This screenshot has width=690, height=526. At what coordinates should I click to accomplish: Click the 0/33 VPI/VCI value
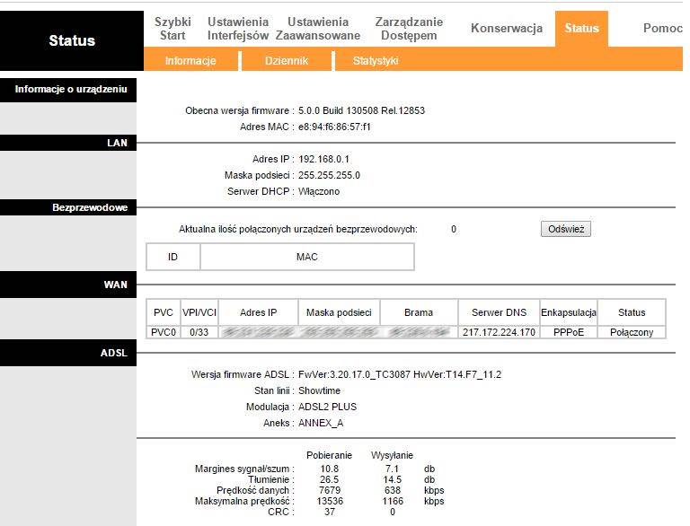199,332
